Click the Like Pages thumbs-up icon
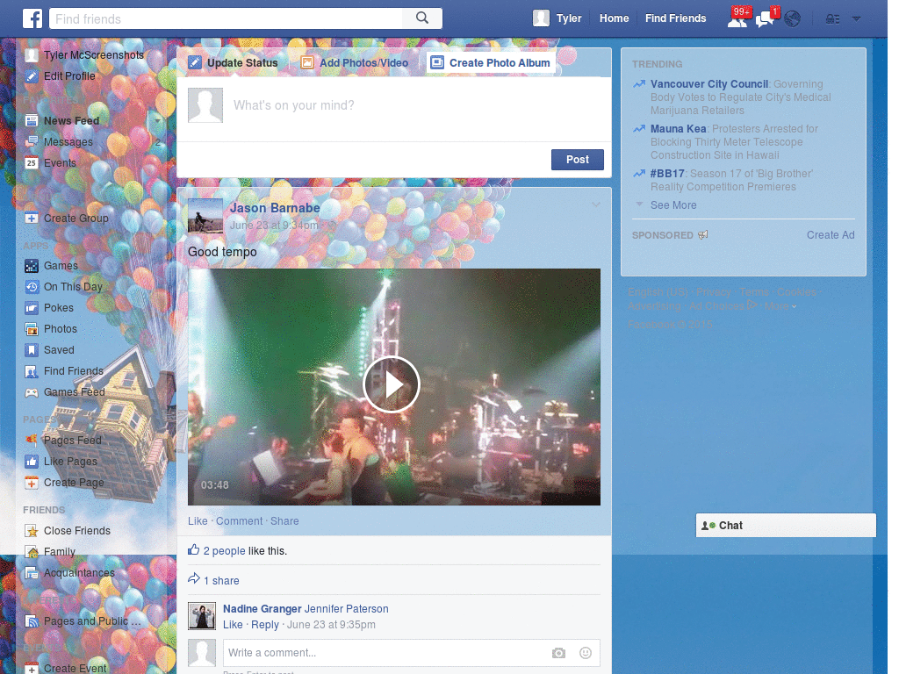 pyautogui.click(x=32, y=462)
